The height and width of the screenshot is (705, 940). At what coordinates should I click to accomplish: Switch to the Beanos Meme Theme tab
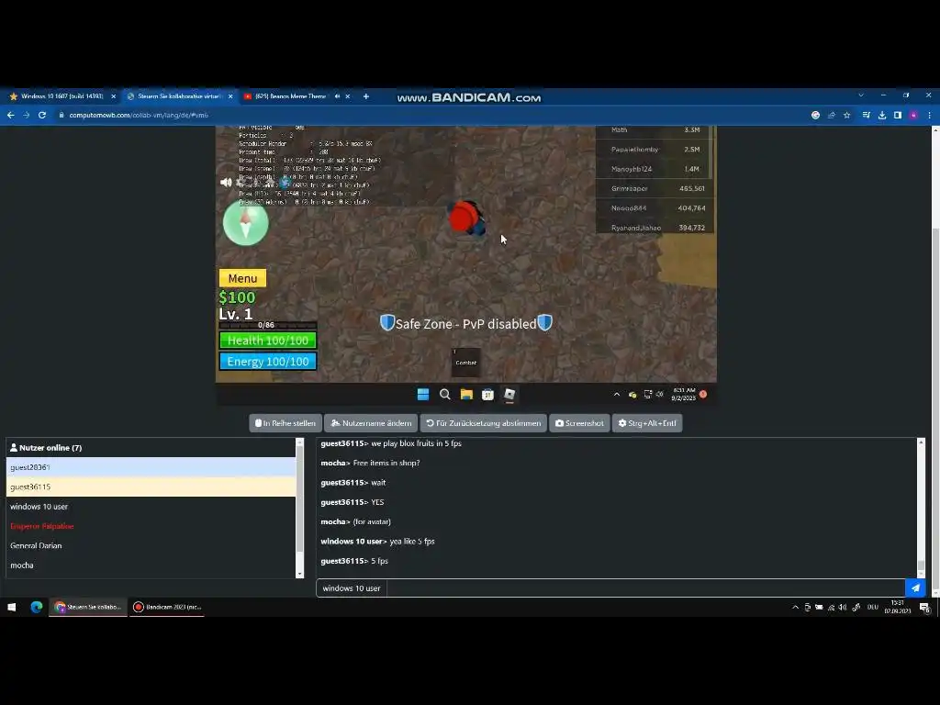[x=291, y=95]
